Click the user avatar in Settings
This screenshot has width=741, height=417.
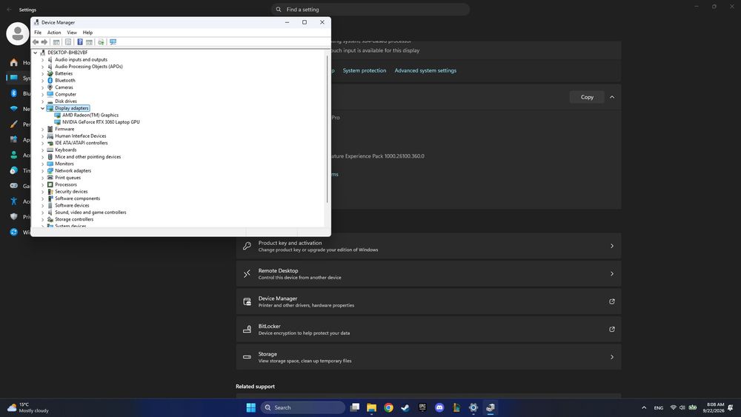tap(18, 33)
